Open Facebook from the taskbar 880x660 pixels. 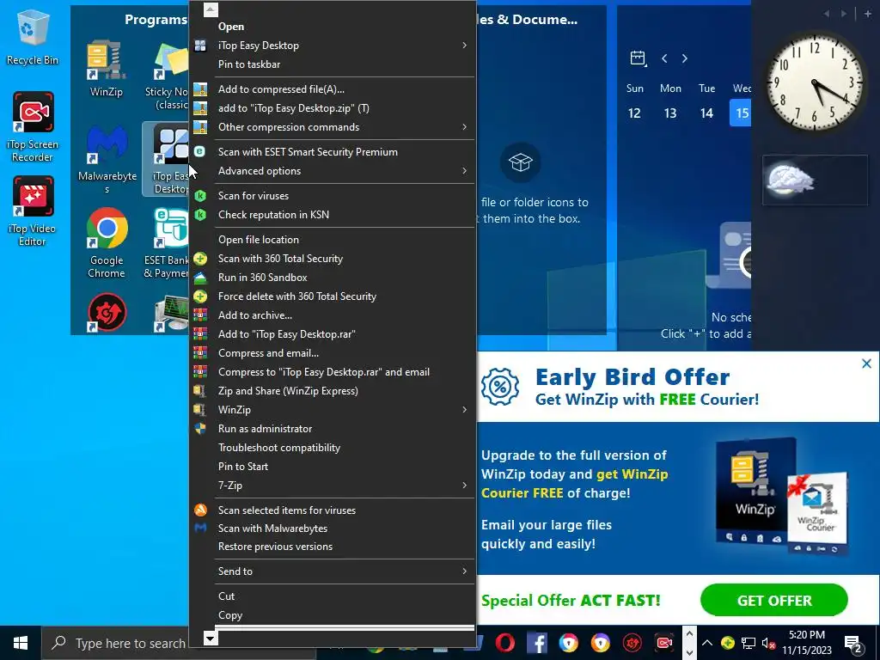(536, 643)
